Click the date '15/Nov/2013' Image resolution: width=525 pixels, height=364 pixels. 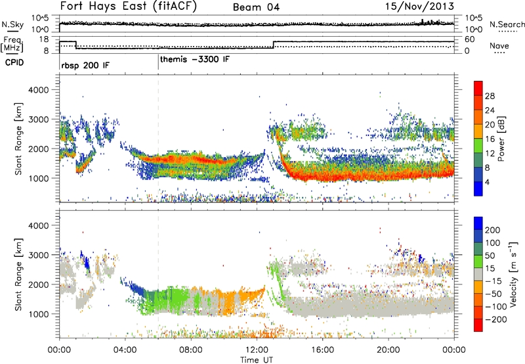(419, 6)
